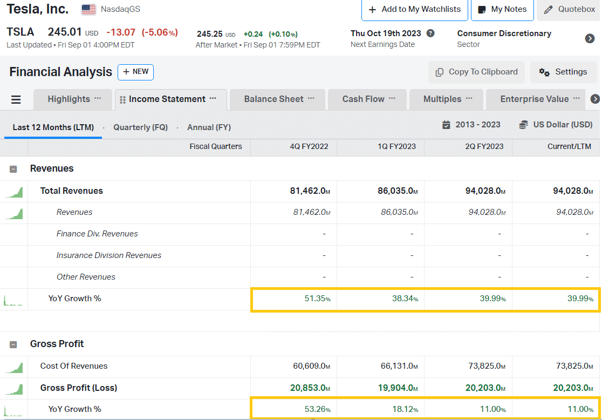Click Copy To Clipboard
The height and width of the screenshot is (420, 602).
[x=476, y=72]
